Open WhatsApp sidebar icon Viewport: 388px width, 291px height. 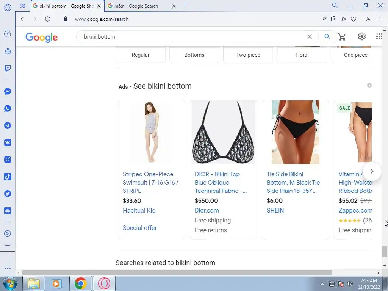coord(8,108)
